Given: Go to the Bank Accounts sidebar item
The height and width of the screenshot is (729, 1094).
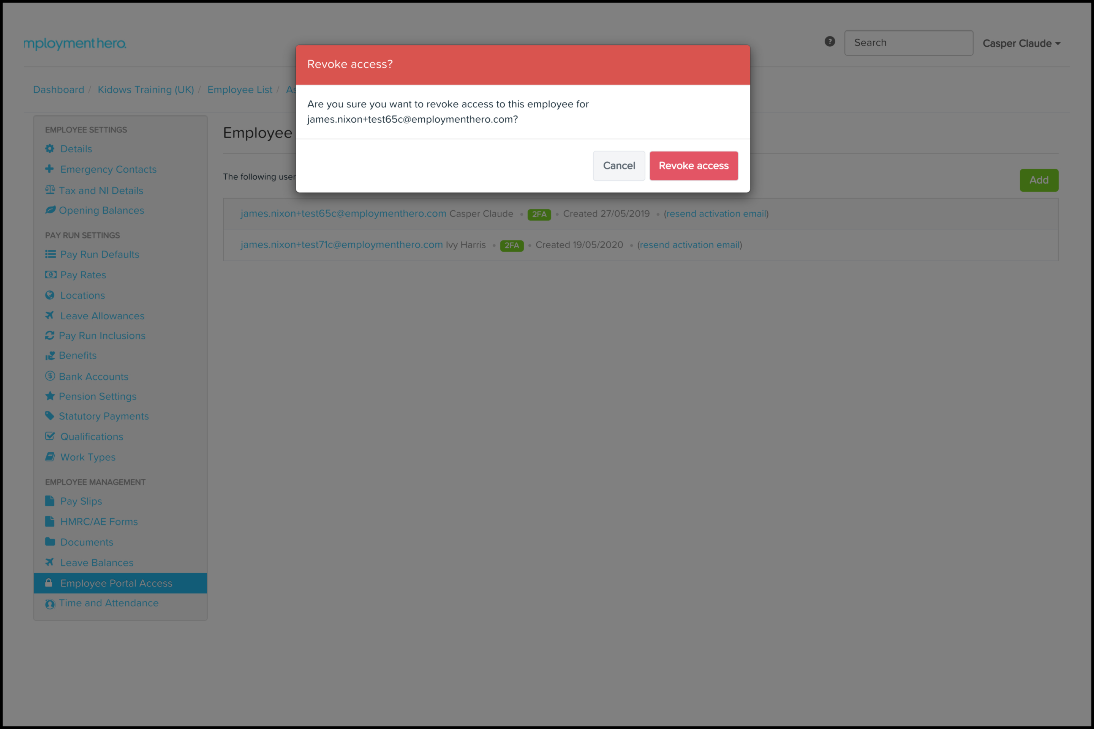Looking at the screenshot, I should click(93, 377).
